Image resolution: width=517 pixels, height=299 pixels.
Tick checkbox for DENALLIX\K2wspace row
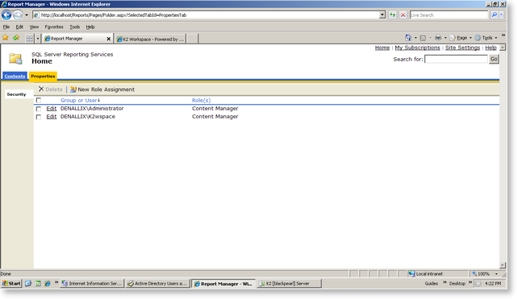click(39, 117)
